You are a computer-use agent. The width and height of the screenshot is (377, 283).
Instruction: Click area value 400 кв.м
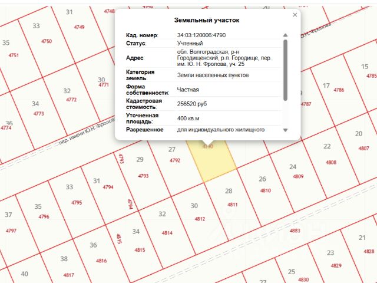point(188,119)
